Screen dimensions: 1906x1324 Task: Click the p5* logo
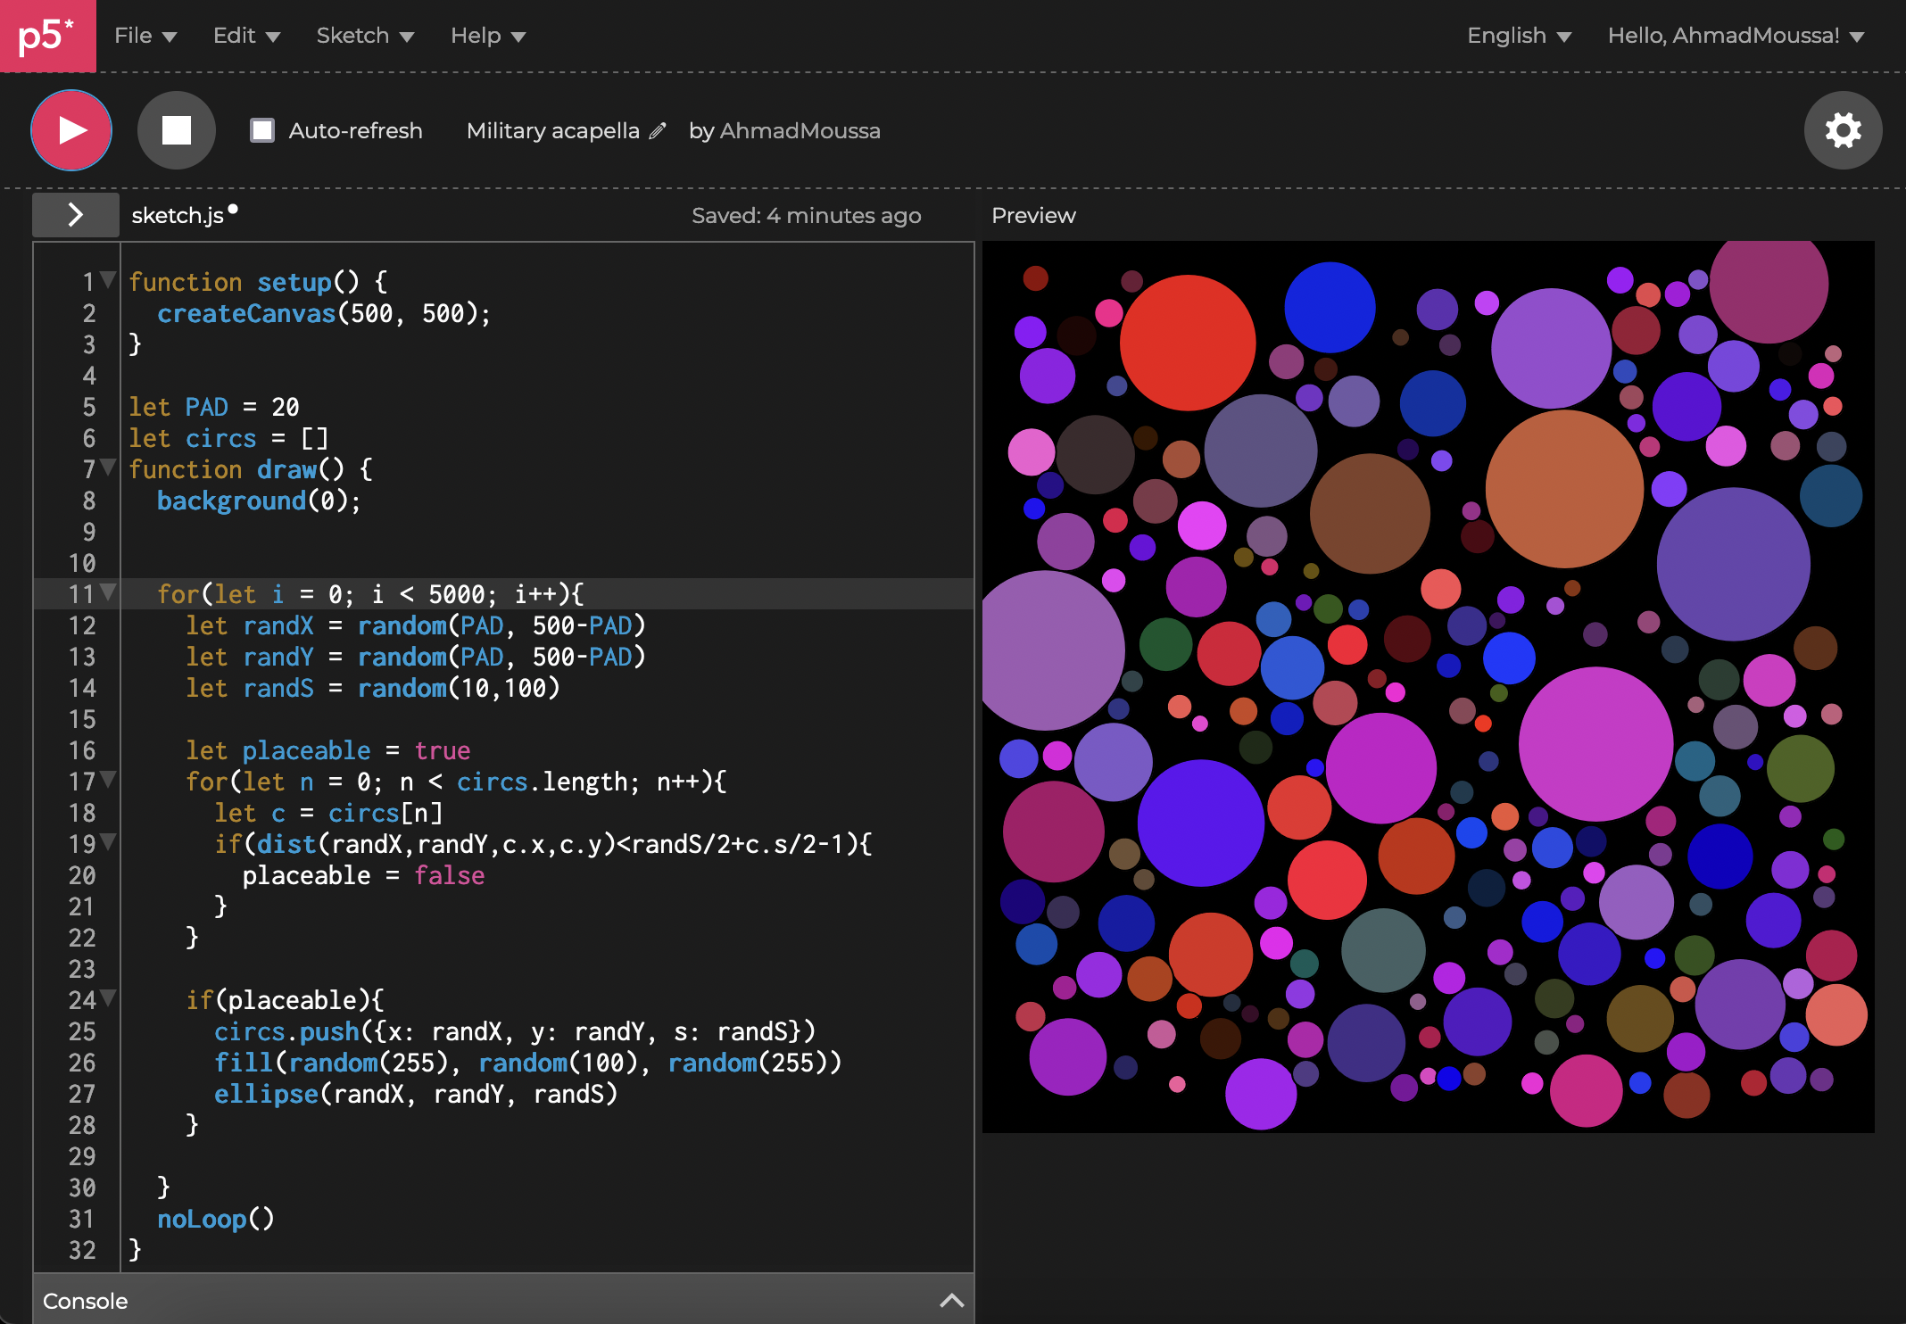tap(47, 36)
